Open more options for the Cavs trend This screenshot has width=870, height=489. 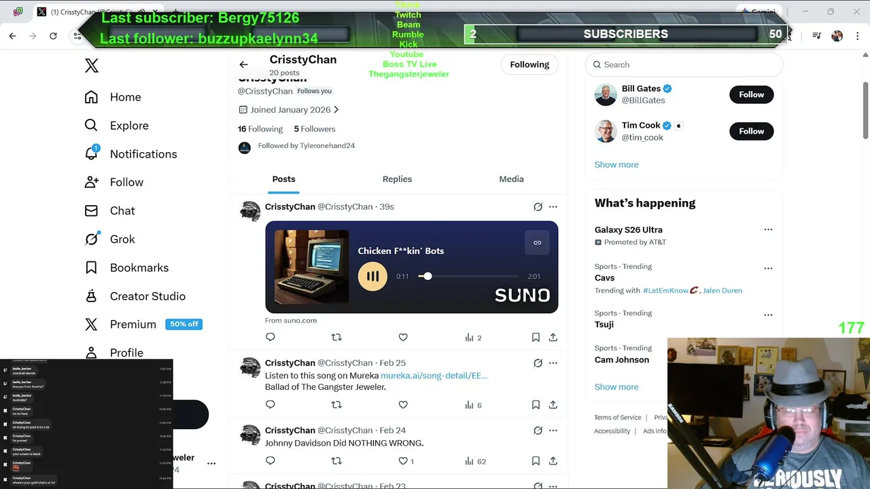(768, 268)
